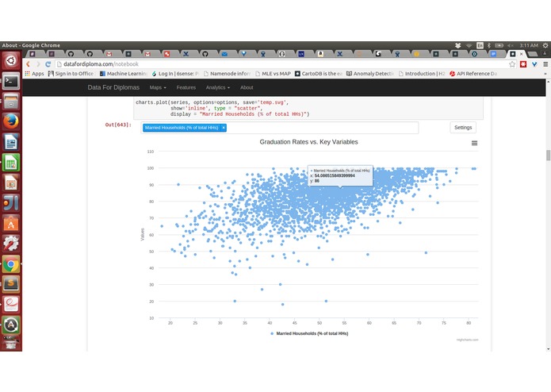
Task: Click the red extension icon in toolbar
Action: click(x=523, y=64)
